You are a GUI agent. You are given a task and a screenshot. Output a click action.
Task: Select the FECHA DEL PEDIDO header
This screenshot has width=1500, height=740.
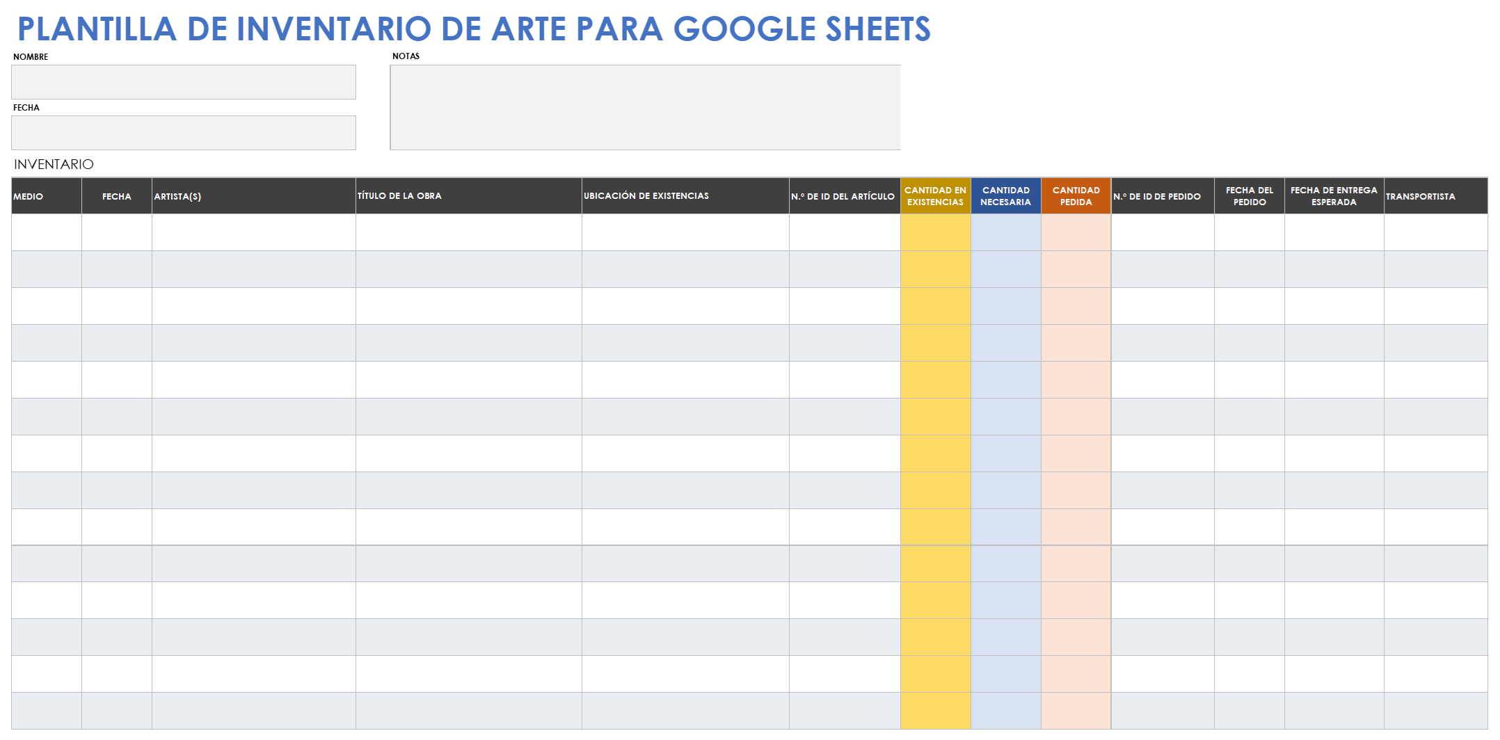(1250, 196)
